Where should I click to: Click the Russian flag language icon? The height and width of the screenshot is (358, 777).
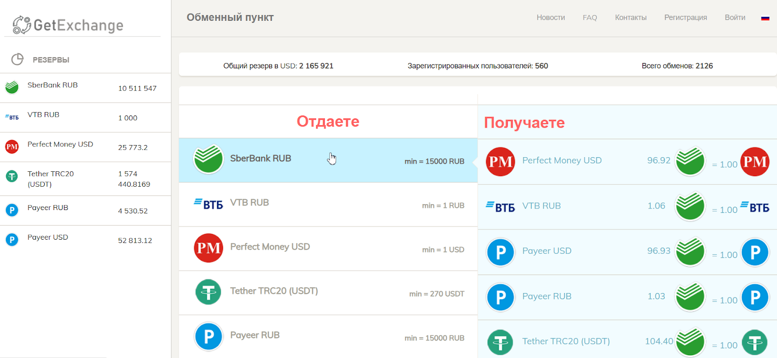pyautogui.click(x=765, y=18)
